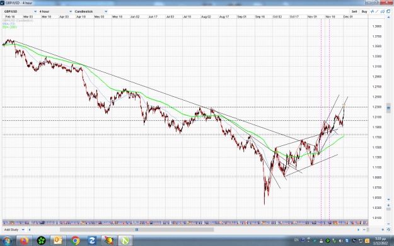Open the chart studies indicator icon
The height and width of the screenshot is (246, 394).
(x=372, y=11)
